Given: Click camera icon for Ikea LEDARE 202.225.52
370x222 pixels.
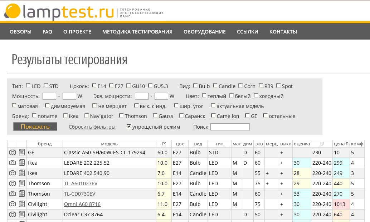Looking at the screenshot, I should coord(12,162).
